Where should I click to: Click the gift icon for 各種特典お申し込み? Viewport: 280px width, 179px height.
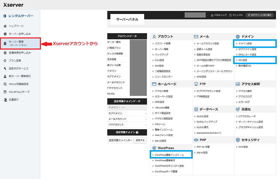(x=5, y=53)
